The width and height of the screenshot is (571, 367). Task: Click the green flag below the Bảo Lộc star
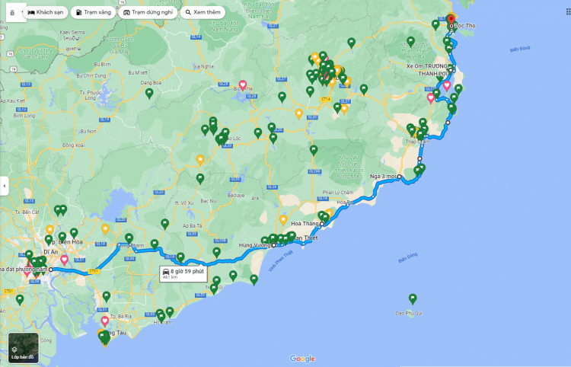tap(200, 179)
